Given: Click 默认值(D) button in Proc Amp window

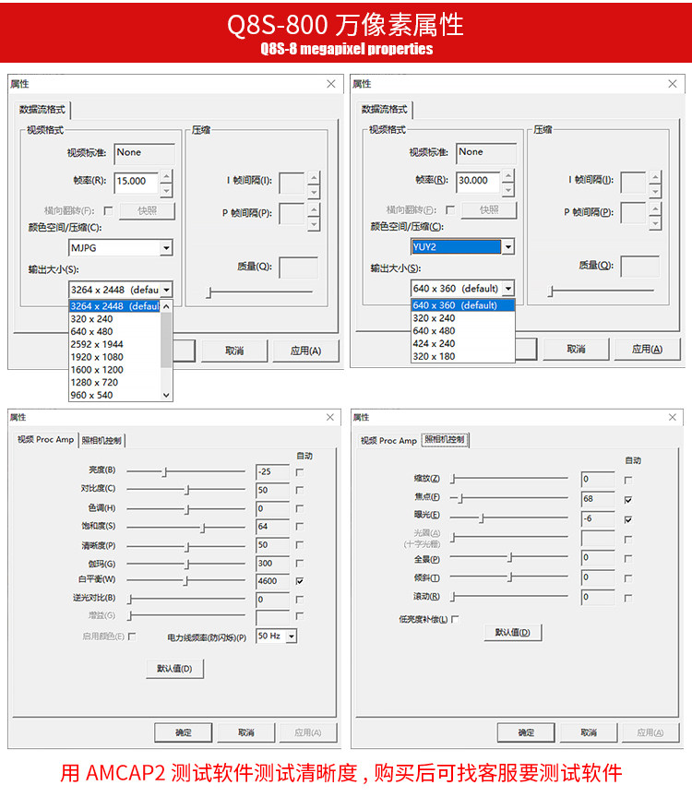Looking at the screenshot, I should tap(175, 669).
